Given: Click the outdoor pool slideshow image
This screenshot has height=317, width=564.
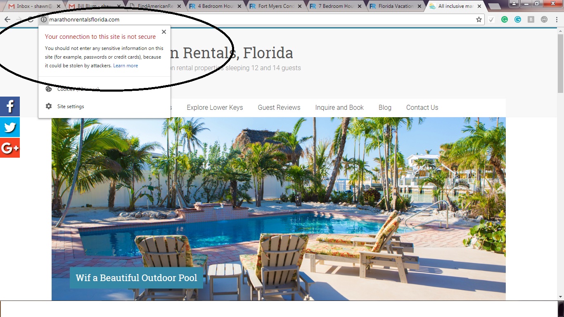Looking at the screenshot, I should (x=279, y=208).
